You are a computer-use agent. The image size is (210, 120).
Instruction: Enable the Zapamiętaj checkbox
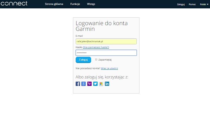(96, 59)
